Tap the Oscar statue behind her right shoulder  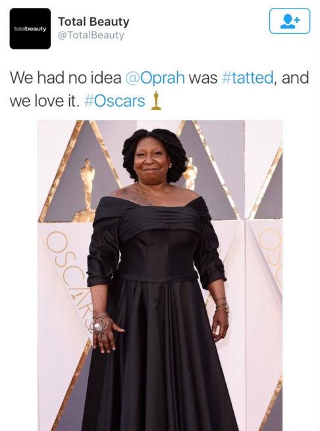[x=190, y=173]
